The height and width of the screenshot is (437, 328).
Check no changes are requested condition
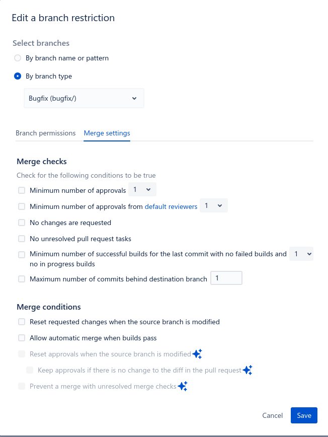point(22,223)
